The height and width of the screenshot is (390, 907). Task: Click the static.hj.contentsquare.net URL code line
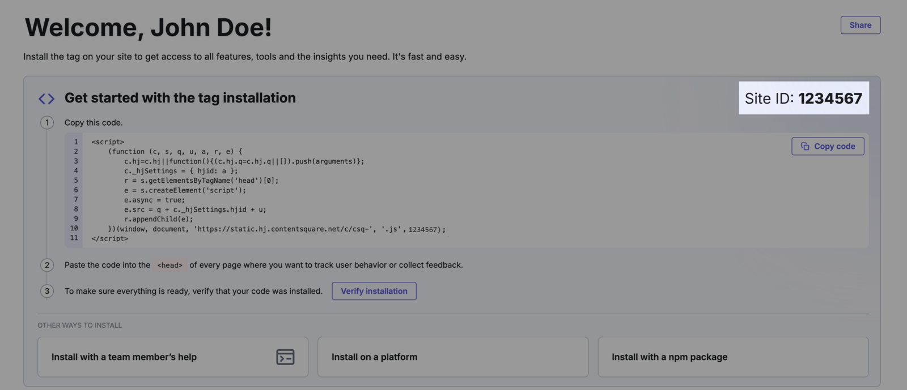(277, 229)
